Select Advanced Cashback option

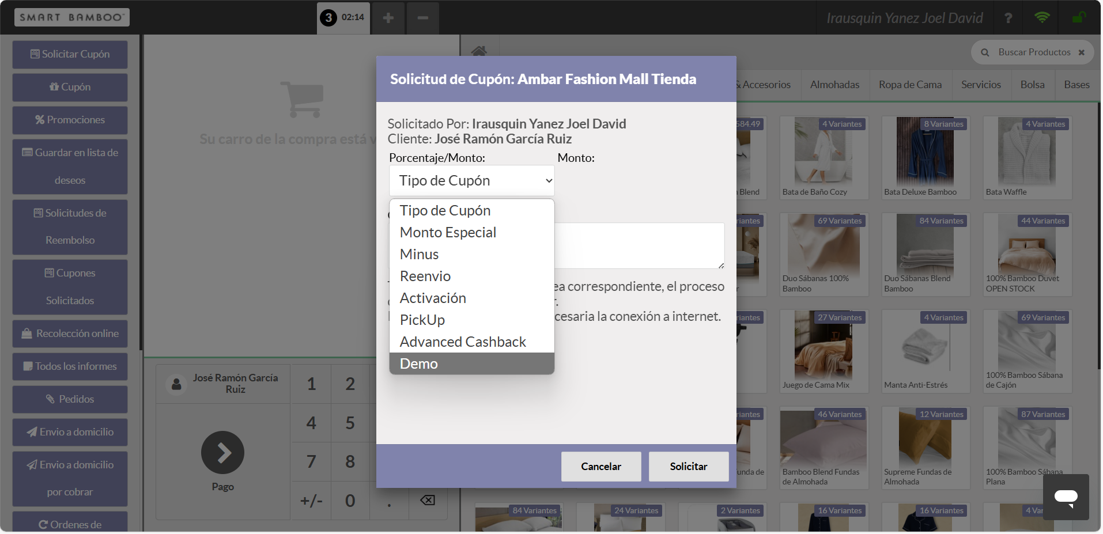point(471,342)
